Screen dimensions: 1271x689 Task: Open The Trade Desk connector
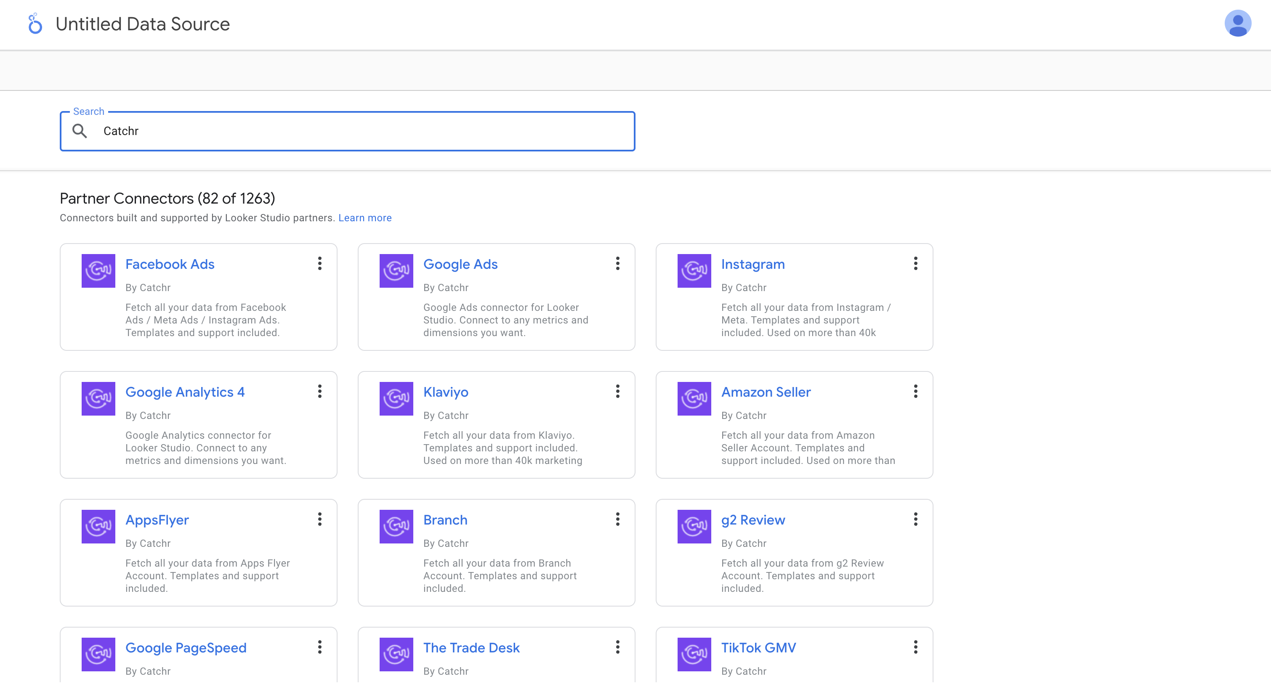471,648
